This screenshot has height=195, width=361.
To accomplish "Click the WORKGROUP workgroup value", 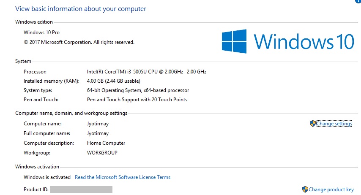I will click(x=102, y=153).
